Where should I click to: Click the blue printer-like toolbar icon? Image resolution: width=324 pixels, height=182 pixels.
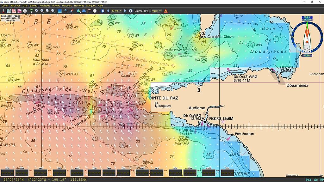84,11
